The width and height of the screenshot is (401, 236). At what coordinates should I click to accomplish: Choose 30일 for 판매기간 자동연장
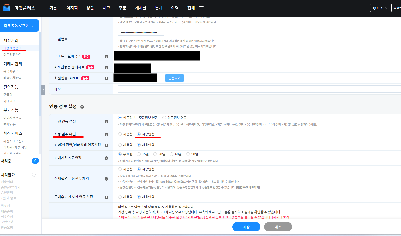tap(155, 154)
